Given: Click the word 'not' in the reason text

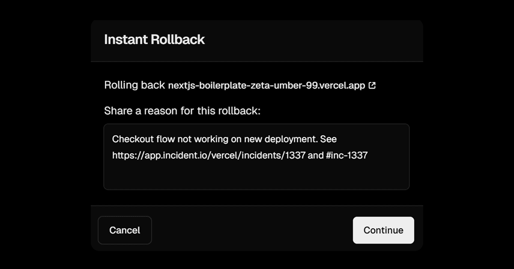Looking at the screenshot, I should pyautogui.click(x=179, y=139).
